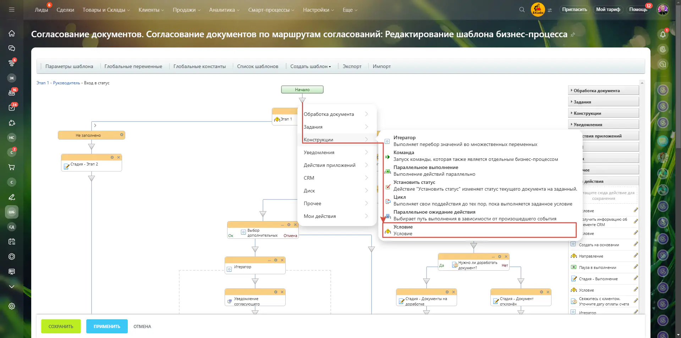Minimize the Выбор дополнительных block
The image size is (681, 338).
(x=282, y=225)
